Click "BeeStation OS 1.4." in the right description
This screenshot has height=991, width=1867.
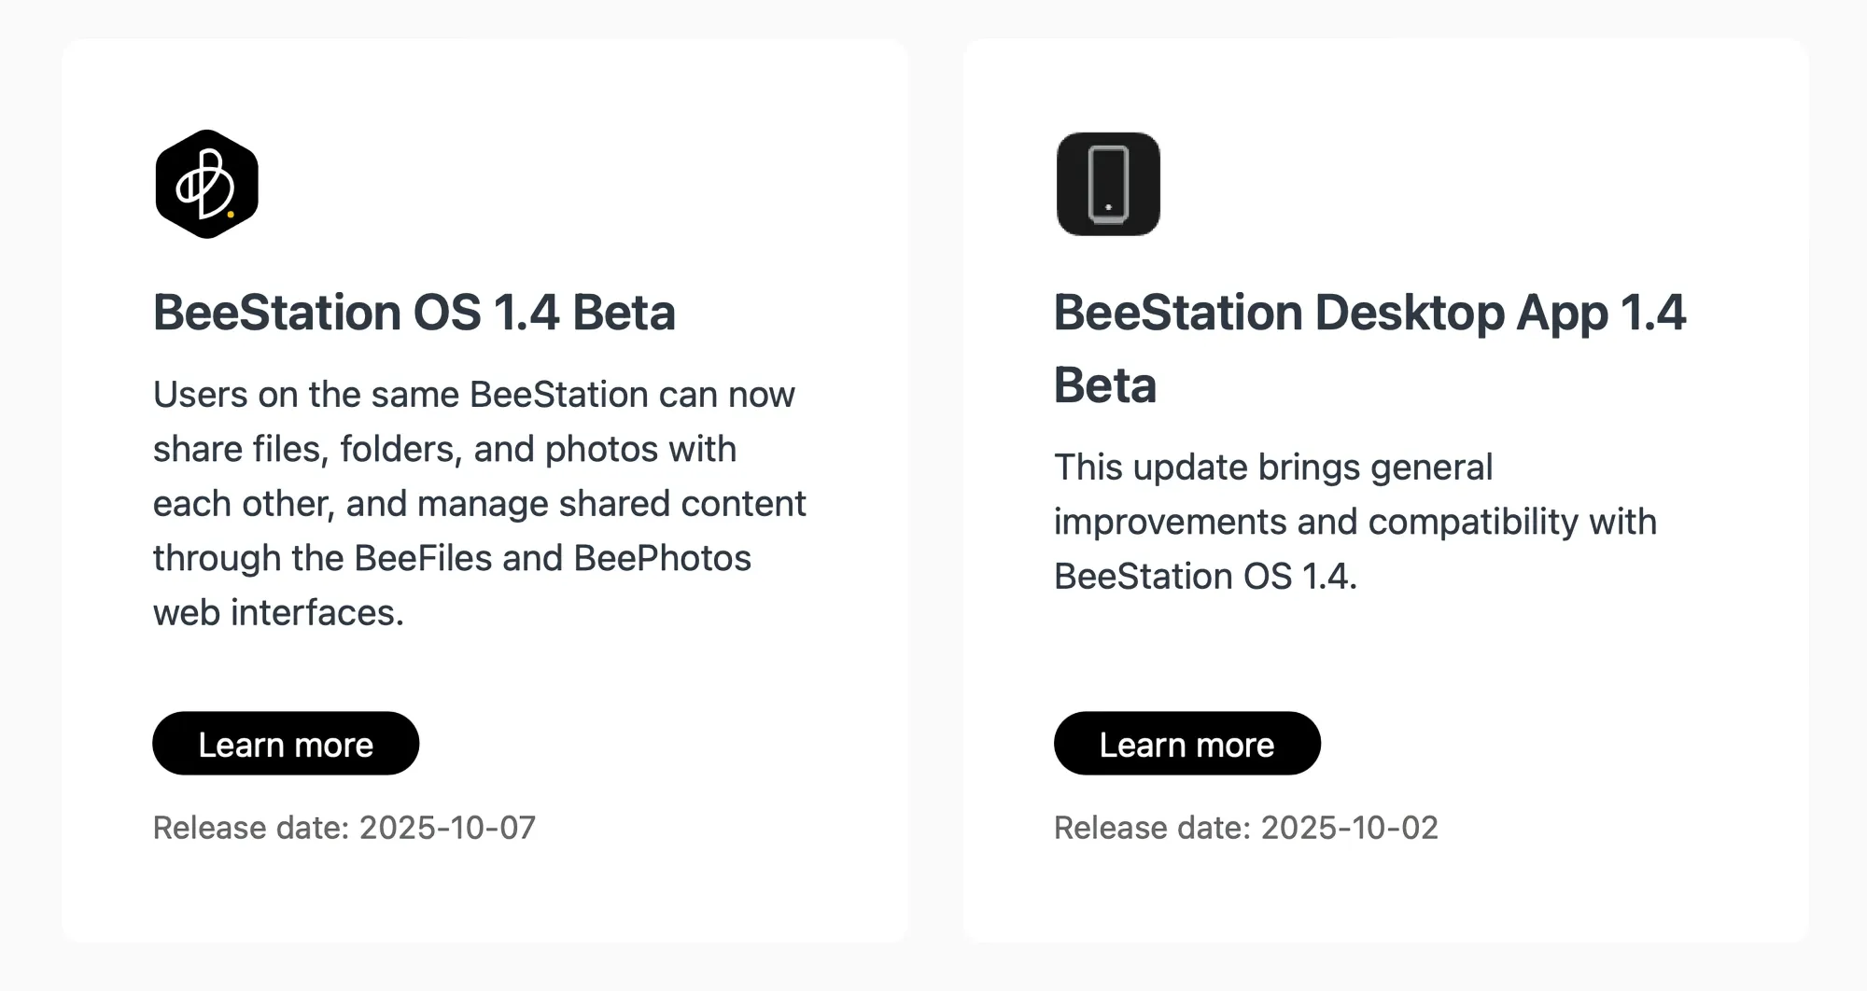coord(1205,577)
